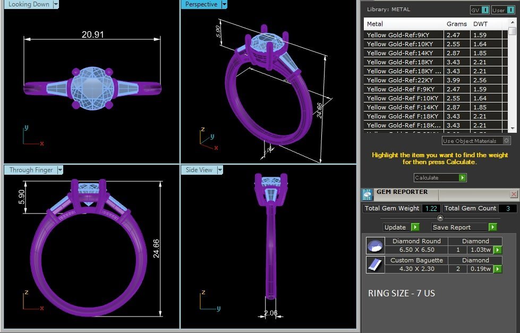The image size is (520, 333).
Task: Open the Side View viewport dropdown arrow
Action: 220,170
